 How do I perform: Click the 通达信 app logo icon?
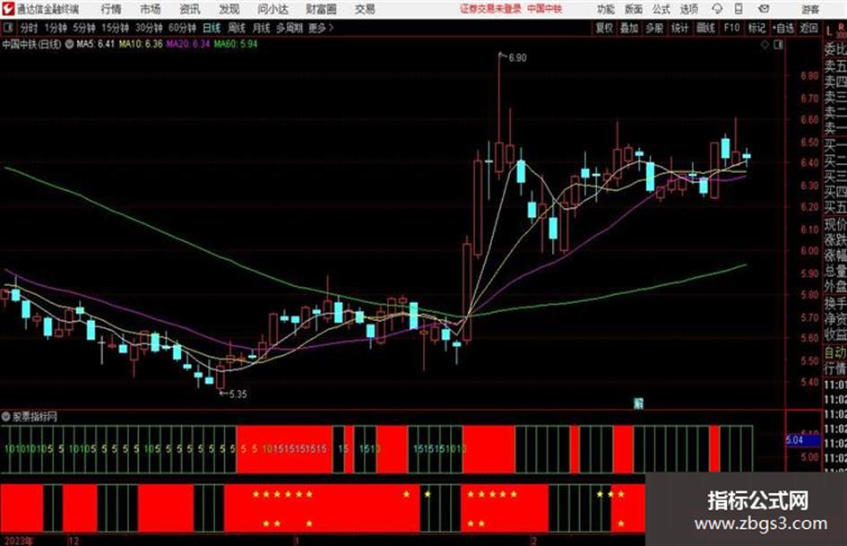(x=8, y=9)
